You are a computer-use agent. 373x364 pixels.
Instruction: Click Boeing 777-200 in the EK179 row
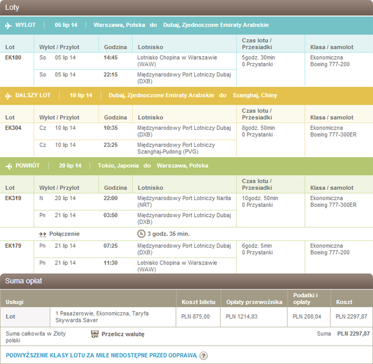(x=330, y=252)
